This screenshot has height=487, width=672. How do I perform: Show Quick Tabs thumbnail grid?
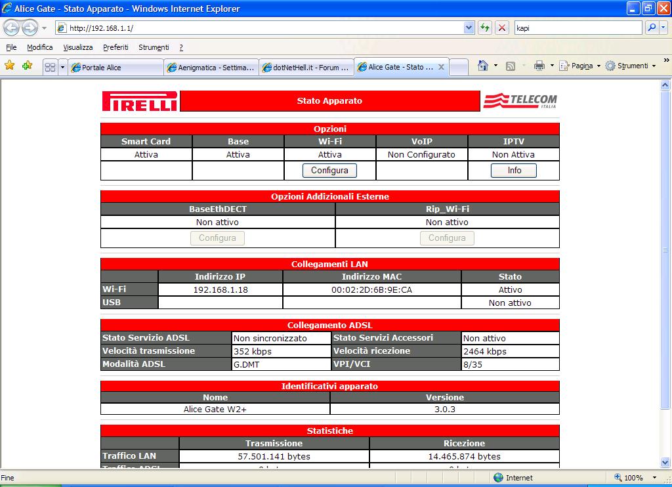(50, 68)
